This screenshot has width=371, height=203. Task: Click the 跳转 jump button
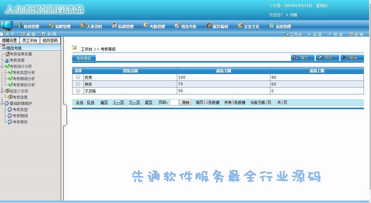click(186, 103)
